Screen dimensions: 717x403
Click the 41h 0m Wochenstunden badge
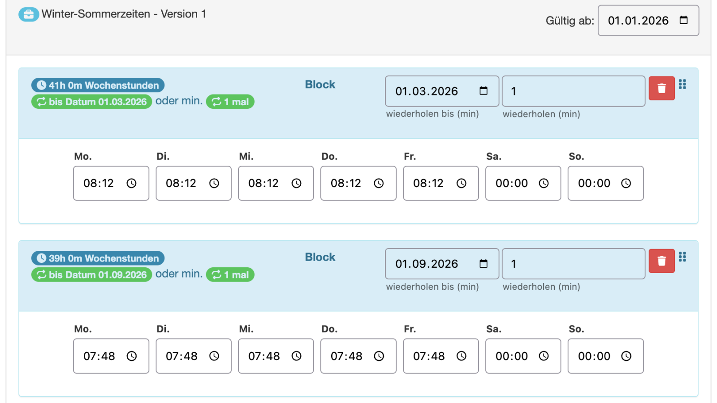(x=98, y=85)
